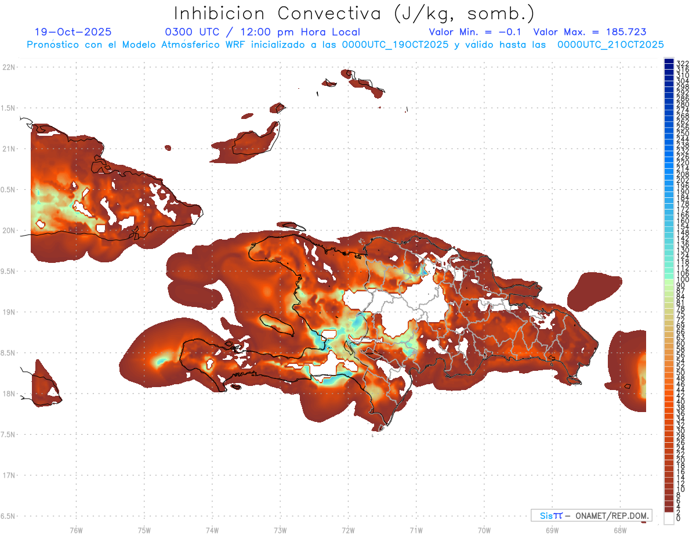Image resolution: width=696 pixels, height=538 pixels.
Task: Click the Valor Max. = 185.723 label
Action: point(590,33)
